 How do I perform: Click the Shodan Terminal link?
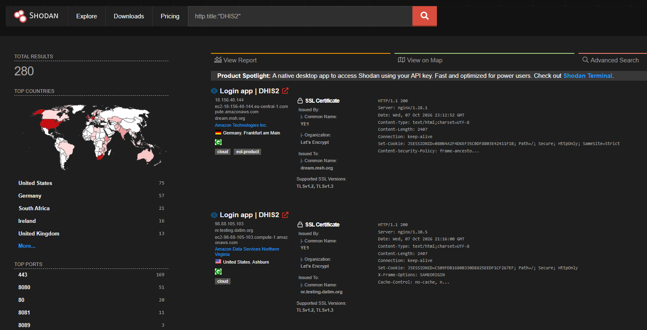[x=588, y=76]
